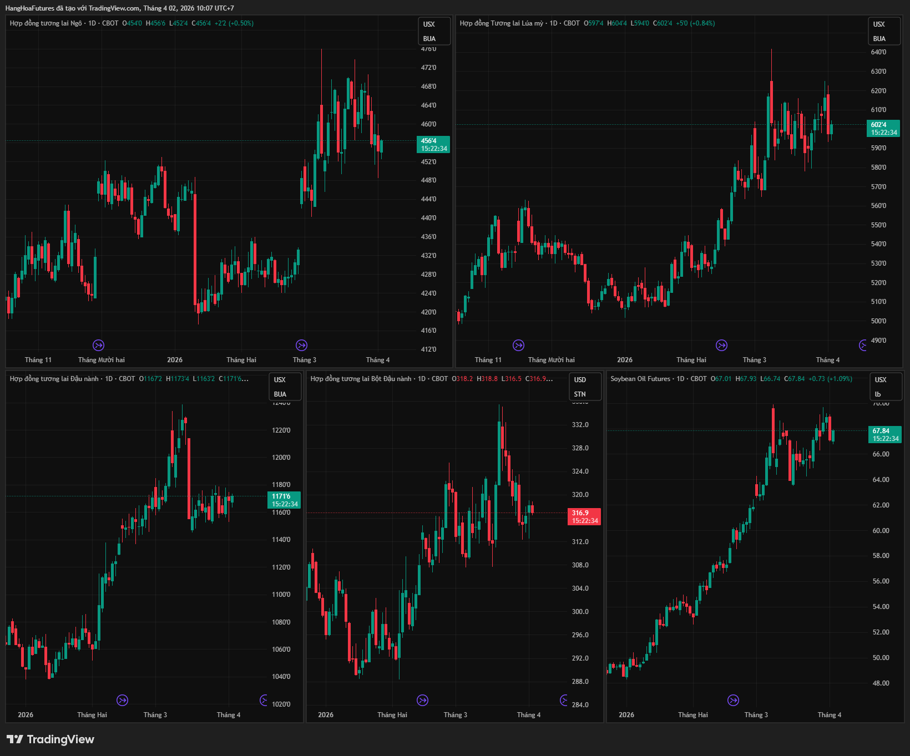Click the header text starting 'HangHoaFutures đã tạo với'

coord(119,8)
